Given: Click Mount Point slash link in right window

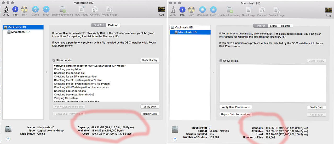Looking at the screenshot, I should click(x=210, y=128).
